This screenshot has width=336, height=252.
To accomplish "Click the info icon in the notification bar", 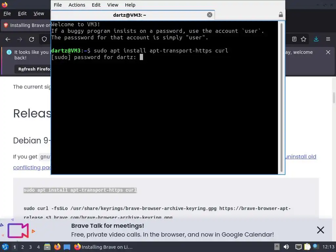I will [9, 52].
